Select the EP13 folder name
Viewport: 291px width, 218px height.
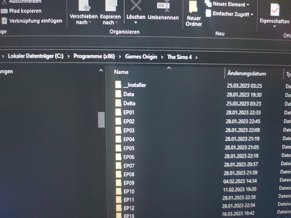tap(129, 216)
